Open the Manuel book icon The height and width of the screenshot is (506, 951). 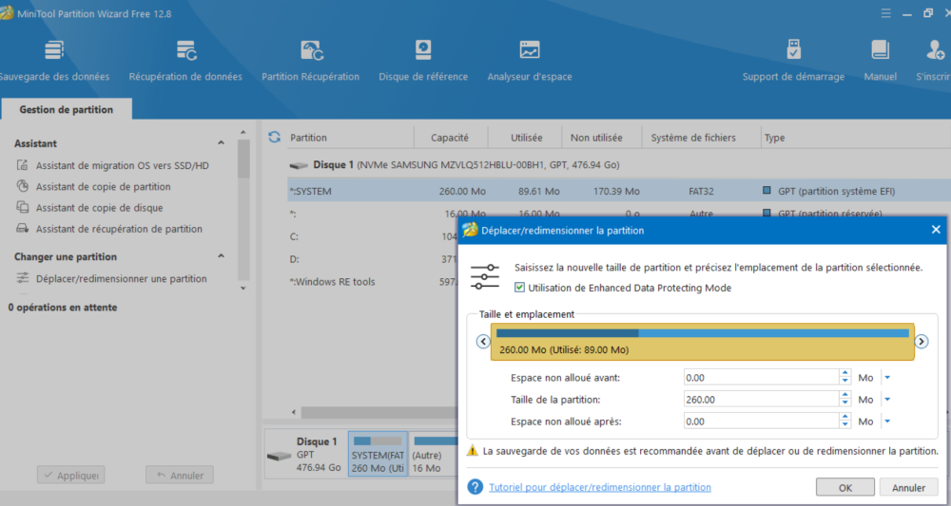pos(880,51)
